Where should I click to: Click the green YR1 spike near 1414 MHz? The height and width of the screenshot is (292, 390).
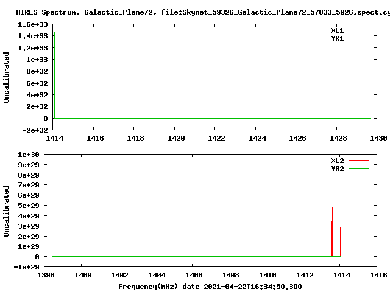pos(55,75)
